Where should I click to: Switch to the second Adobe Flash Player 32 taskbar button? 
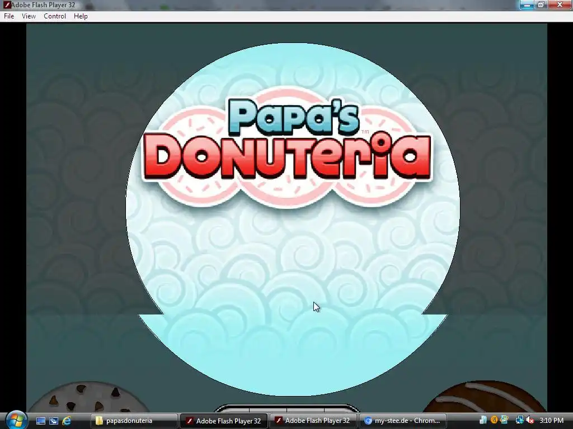coord(313,421)
